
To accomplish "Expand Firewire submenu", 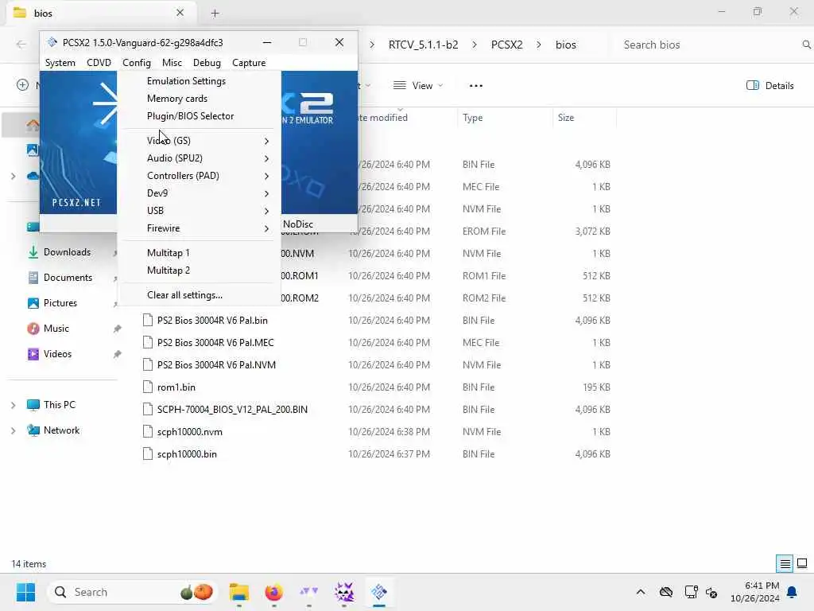I will (x=200, y=228).
